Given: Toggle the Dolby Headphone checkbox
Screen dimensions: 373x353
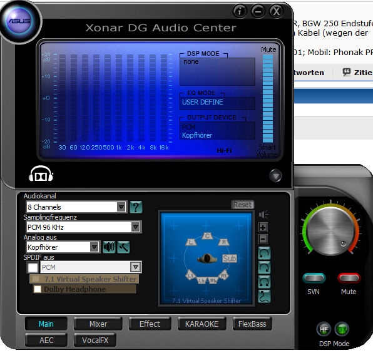Looking at the screenshot, I should (x=38, y=289).
